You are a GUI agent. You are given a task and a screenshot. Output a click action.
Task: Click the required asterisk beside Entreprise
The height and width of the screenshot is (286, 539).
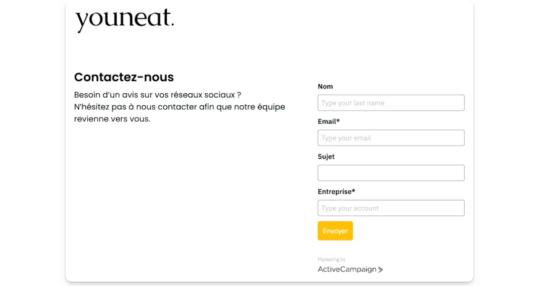point(354,191)
